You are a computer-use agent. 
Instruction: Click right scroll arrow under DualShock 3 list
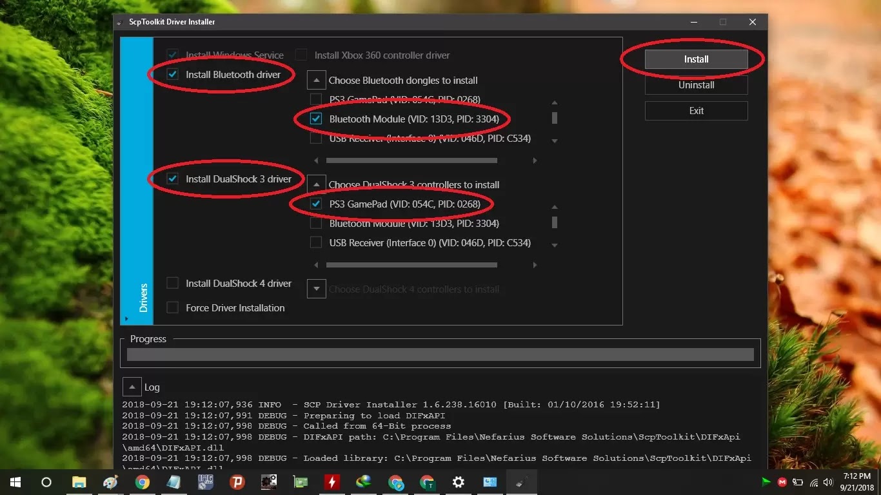click(535, 264)
